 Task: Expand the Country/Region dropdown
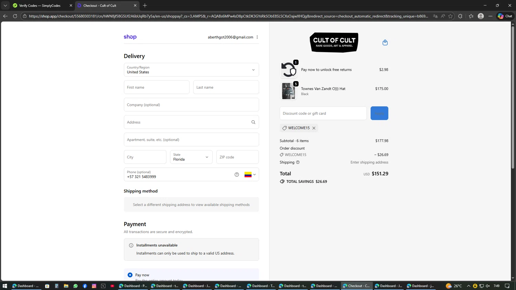pyautogui.click(x=191, y=70)
